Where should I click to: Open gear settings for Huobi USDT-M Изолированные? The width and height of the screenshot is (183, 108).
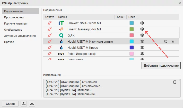142,41
